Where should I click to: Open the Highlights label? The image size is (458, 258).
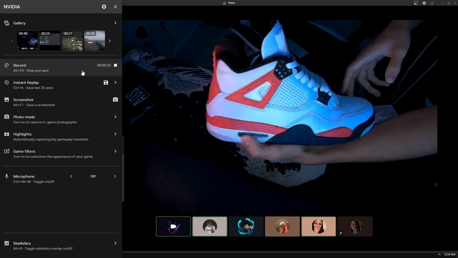(22, 134)
